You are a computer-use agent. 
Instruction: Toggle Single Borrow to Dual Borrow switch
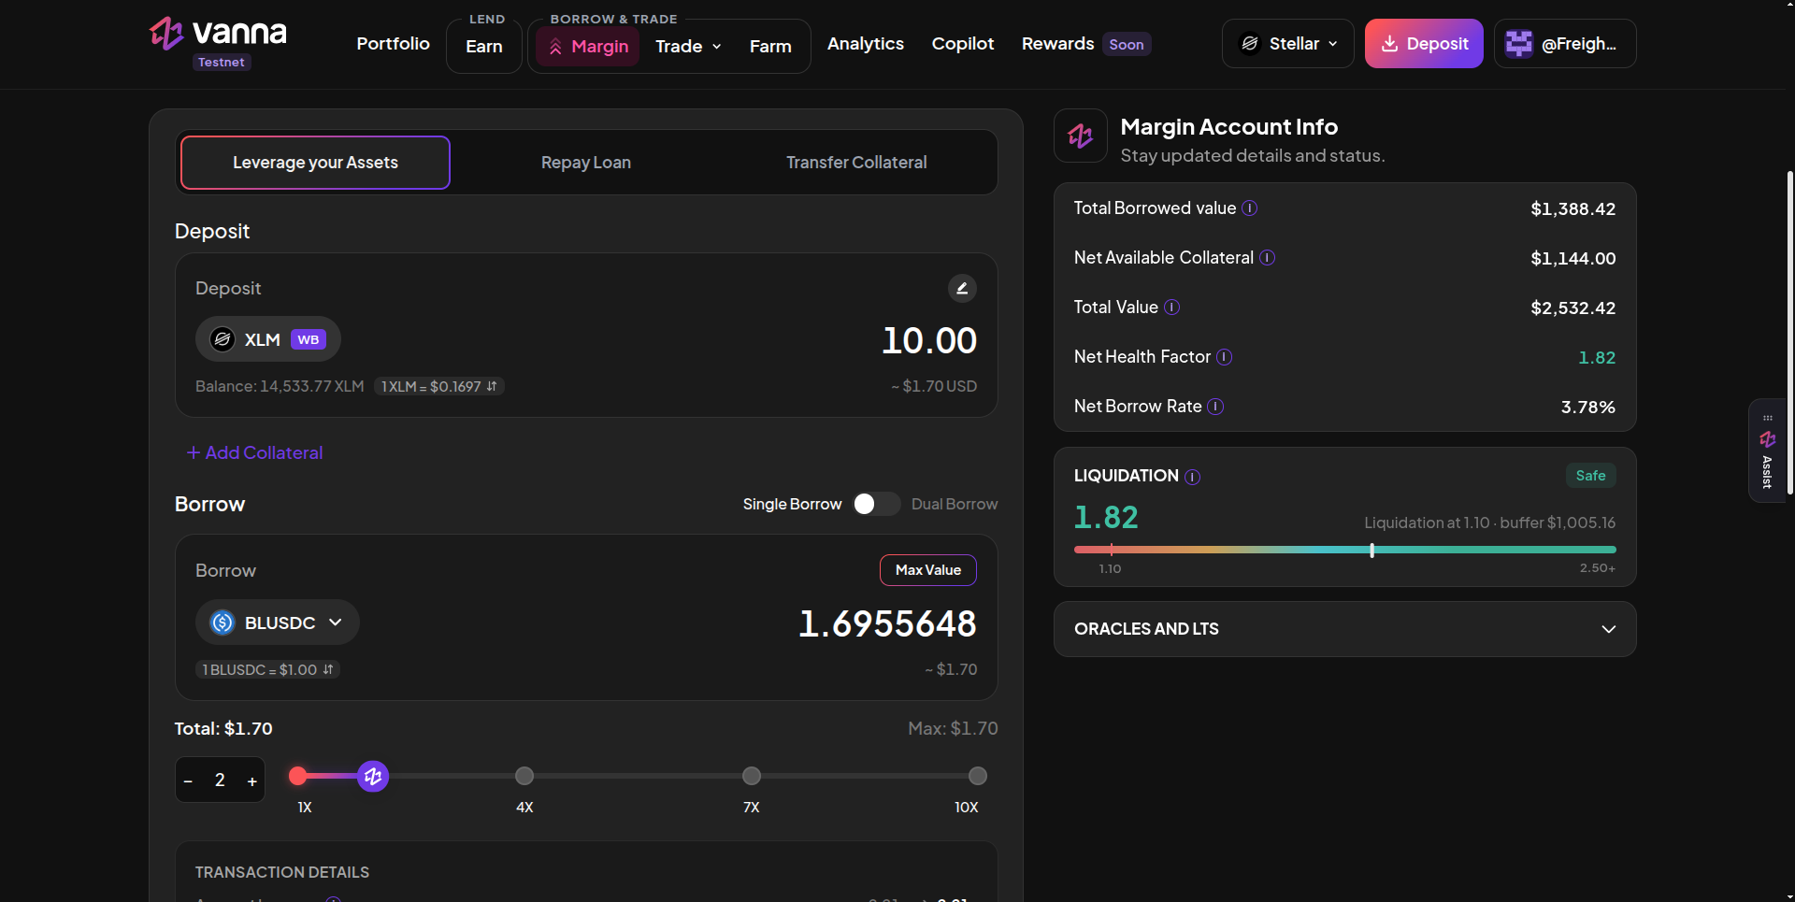coord(876,504)
